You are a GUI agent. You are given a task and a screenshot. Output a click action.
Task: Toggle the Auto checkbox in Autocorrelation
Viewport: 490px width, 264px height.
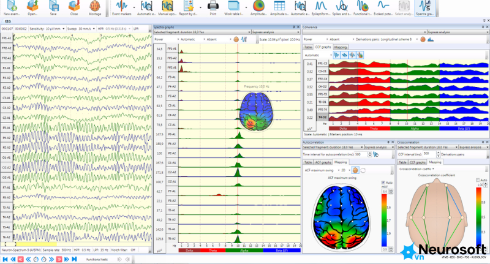point(383,183)
